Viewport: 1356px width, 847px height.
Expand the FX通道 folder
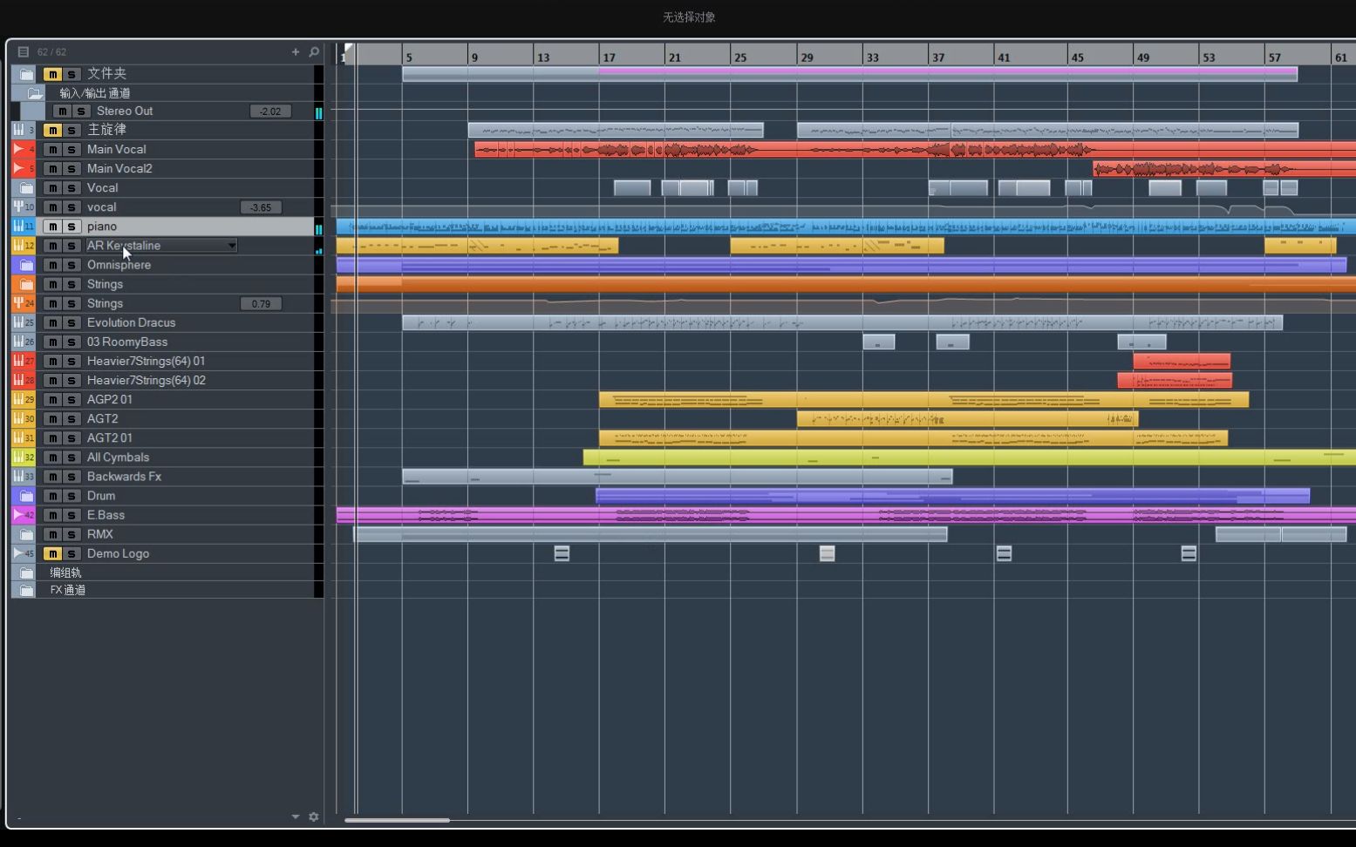click(x=26, y=590)
